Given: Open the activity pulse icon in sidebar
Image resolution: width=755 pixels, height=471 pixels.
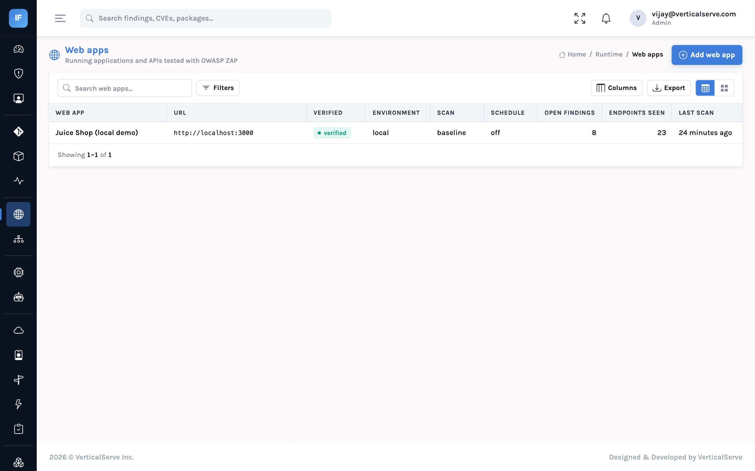Looking at the screenshot, I should click(x=19, y=181).
